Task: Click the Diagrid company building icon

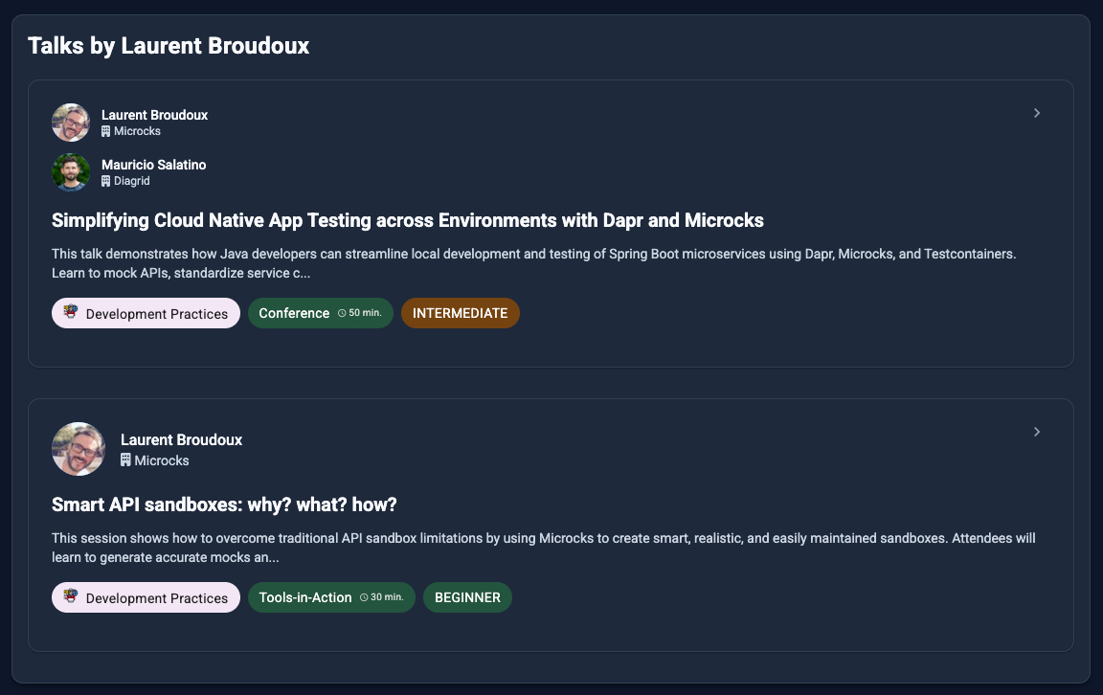Action: [x=106, y=181]
